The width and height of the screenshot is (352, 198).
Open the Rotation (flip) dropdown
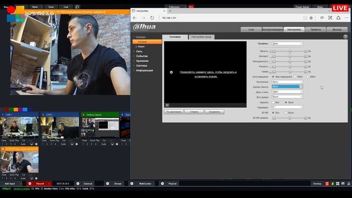[x=287, y=107]
